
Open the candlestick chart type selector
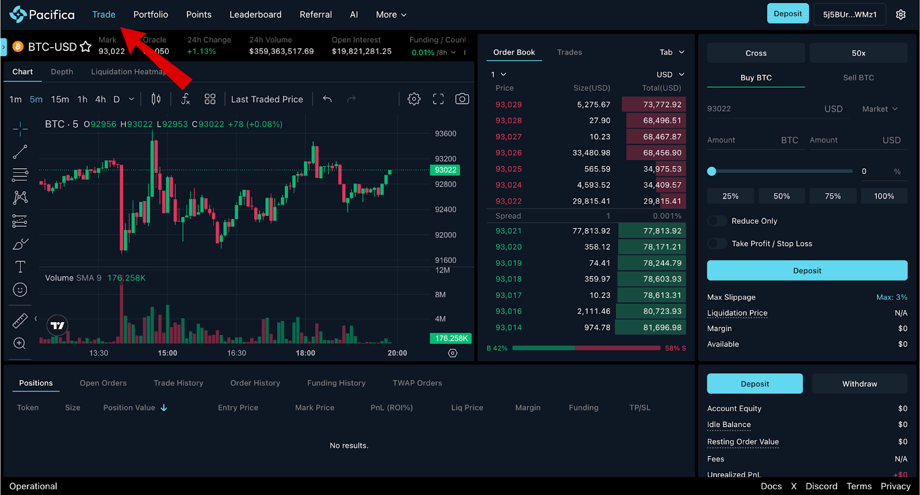coord(156,99)
